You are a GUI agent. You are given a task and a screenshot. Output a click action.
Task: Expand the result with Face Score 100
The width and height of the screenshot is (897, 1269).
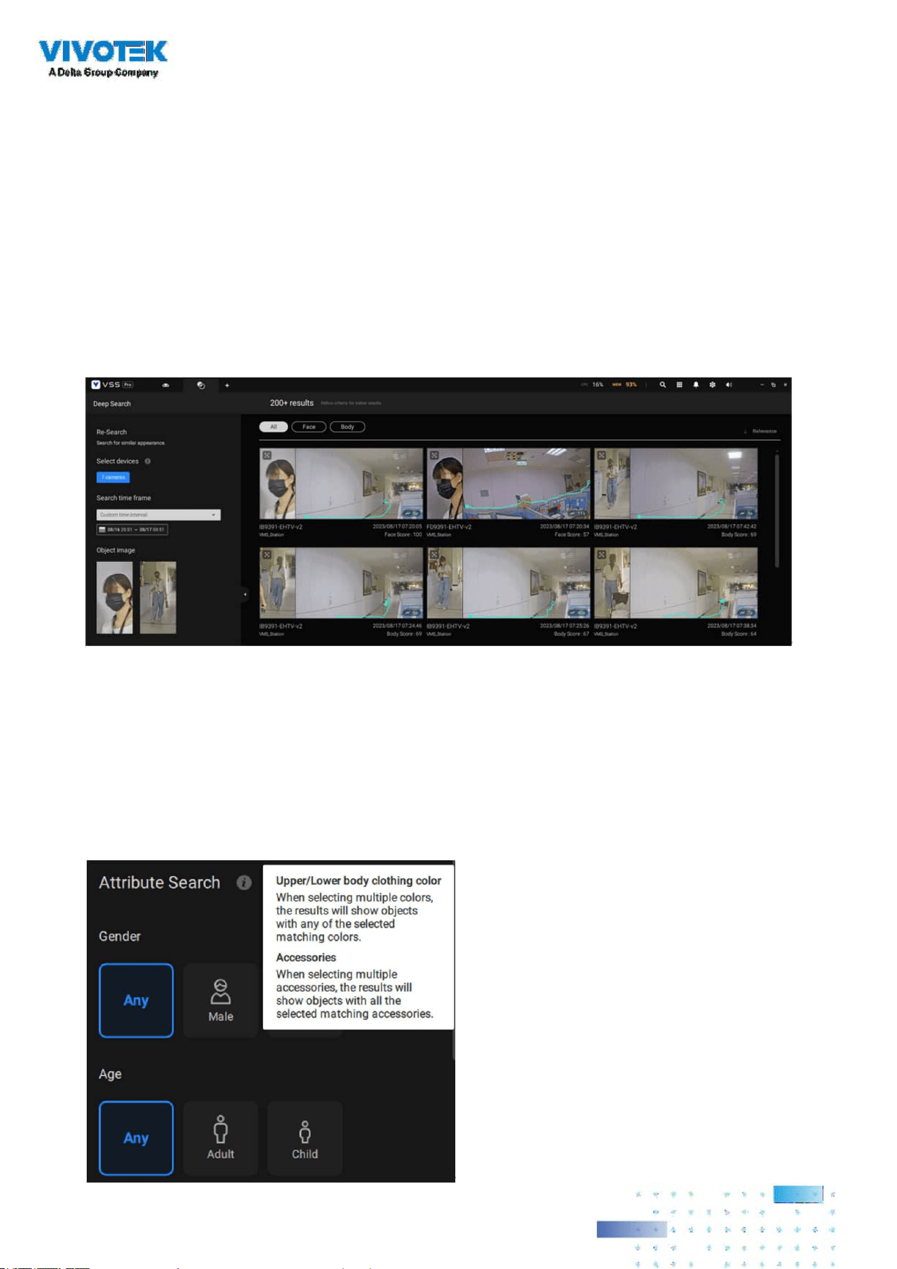click(267, 456)
